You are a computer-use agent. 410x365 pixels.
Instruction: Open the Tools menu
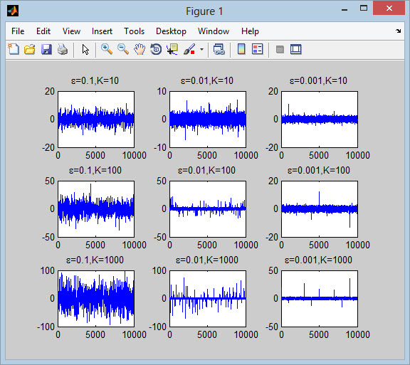[134, 31]
